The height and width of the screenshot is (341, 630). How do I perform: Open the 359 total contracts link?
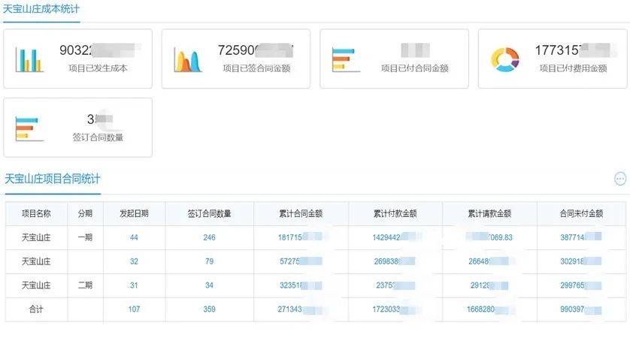point(209,309)
